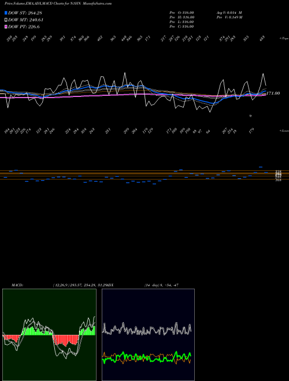
Task: Click the Pre C: 316.00 value
Action: click(x=181, y=27)
